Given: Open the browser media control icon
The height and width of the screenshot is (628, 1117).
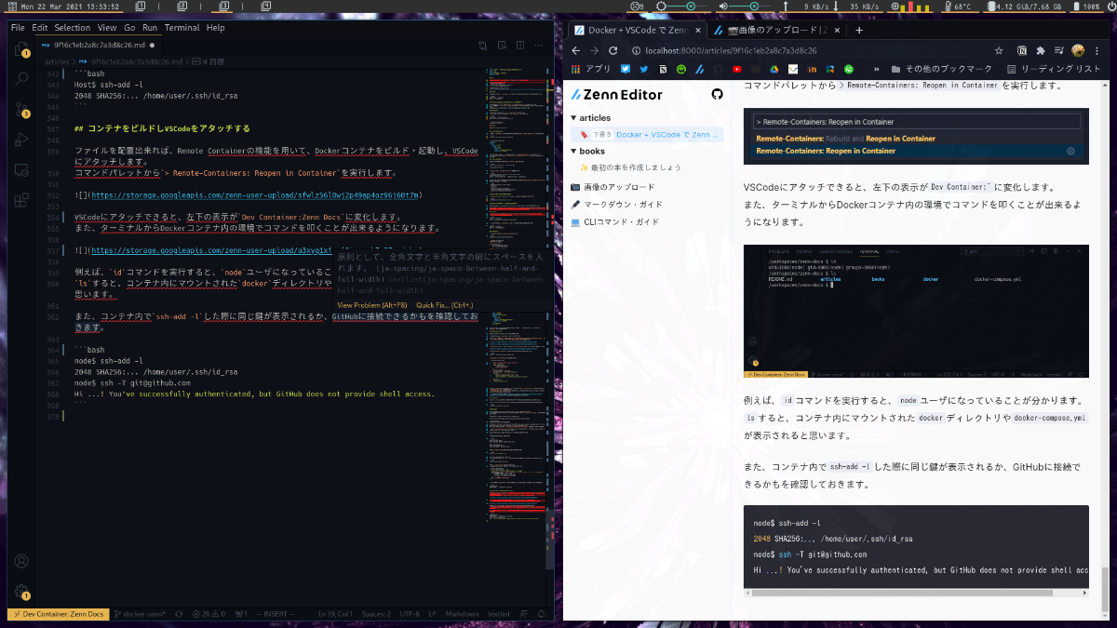Looking at the screenshot, I should tap(1058, 51).
